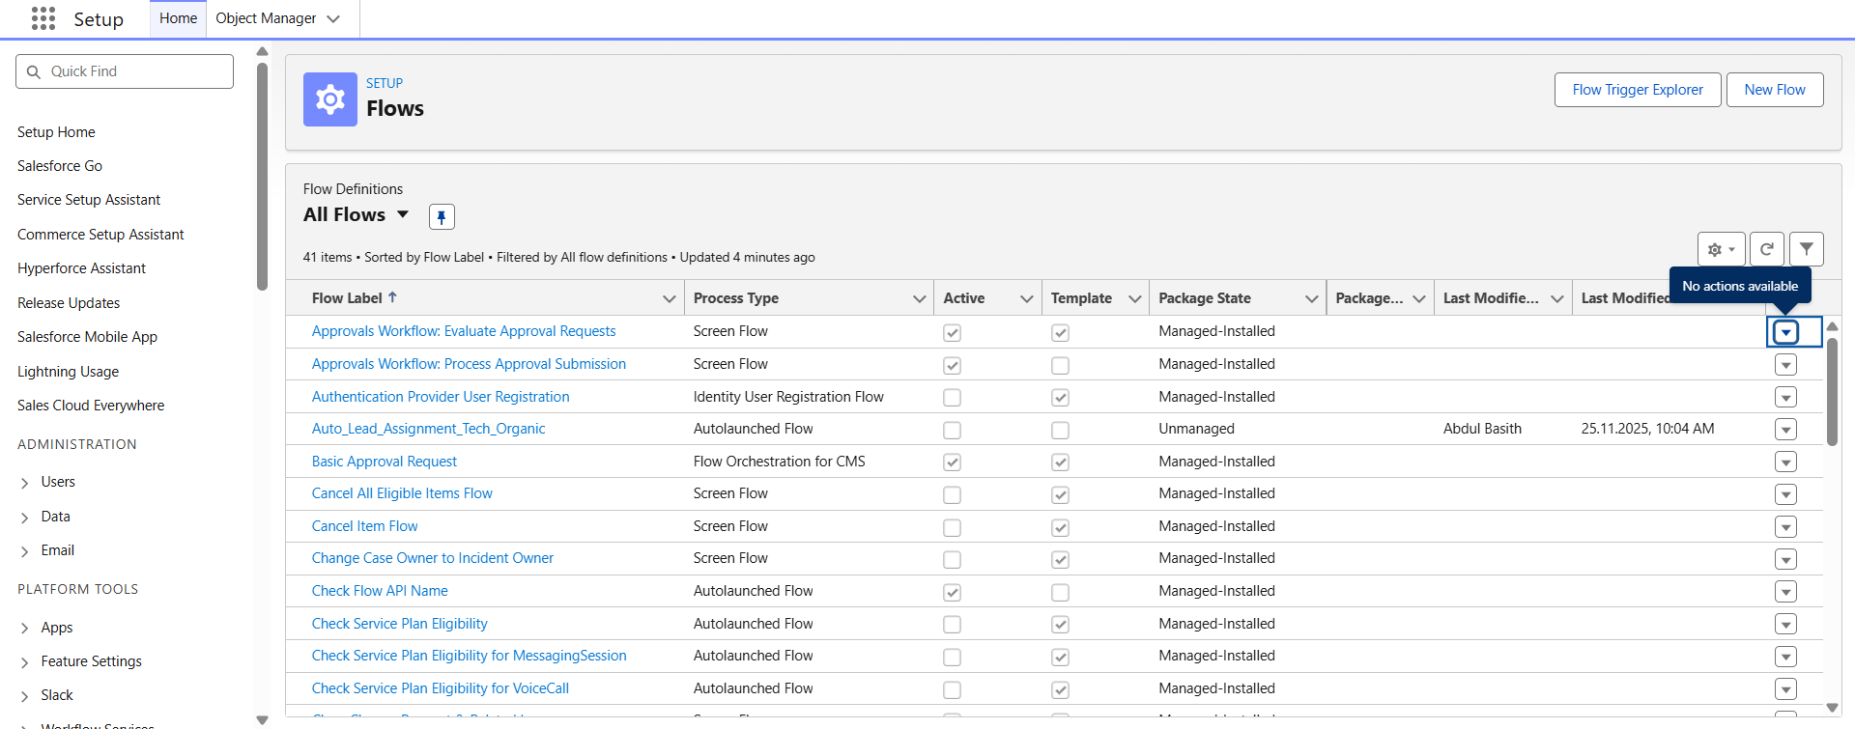The image size is (1855, 729).
Task: Open Template column menu chevron
Action: (1134, 298)
